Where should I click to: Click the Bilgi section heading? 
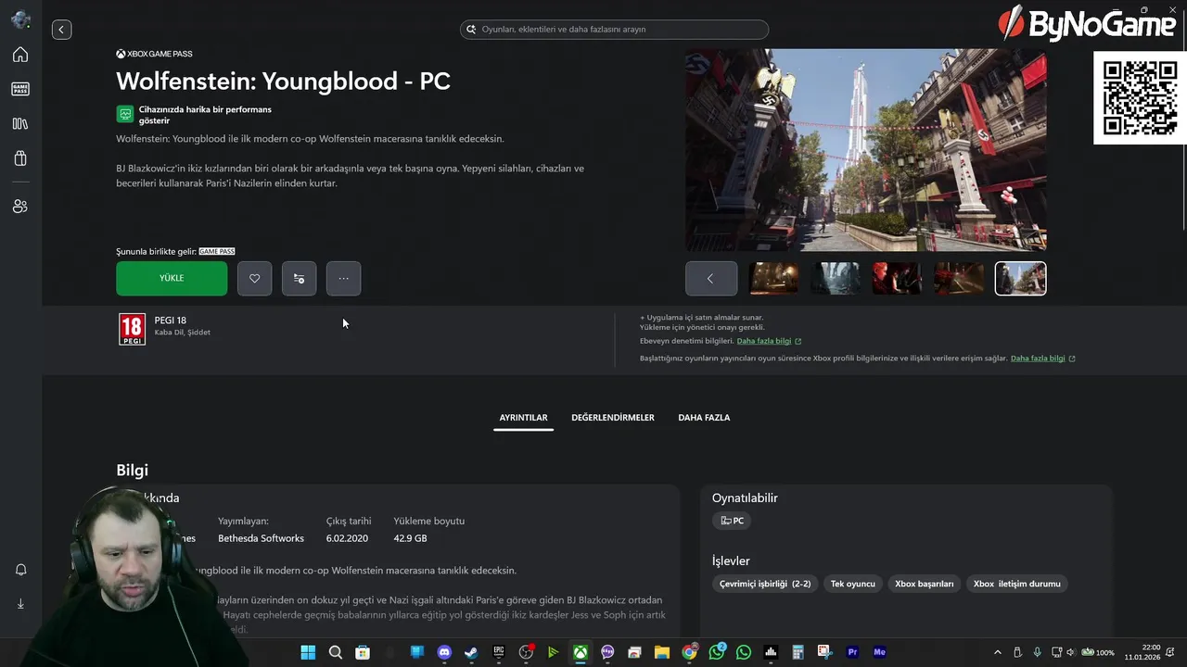click(x=132, y=471)
